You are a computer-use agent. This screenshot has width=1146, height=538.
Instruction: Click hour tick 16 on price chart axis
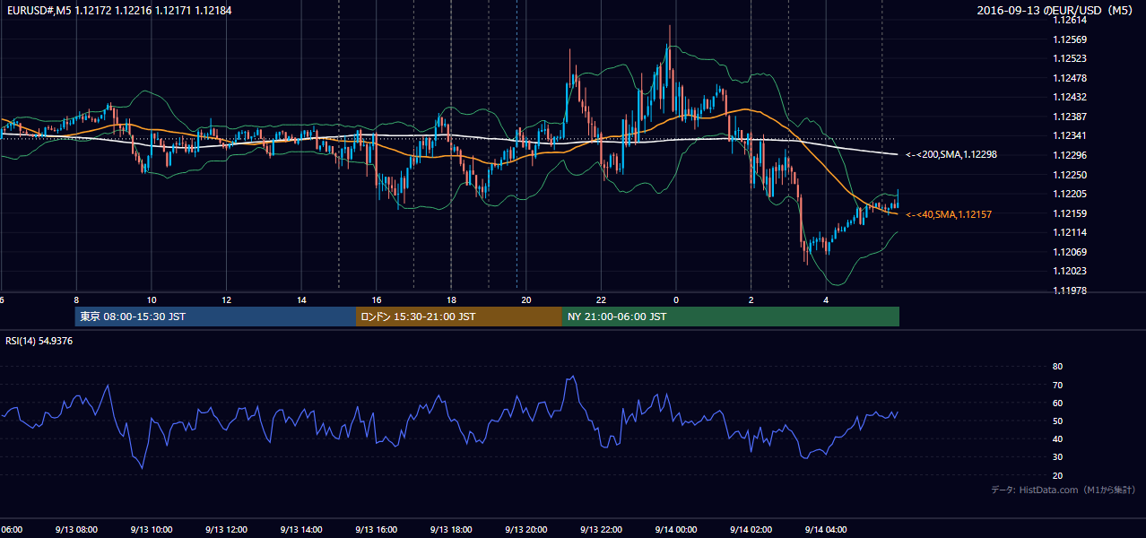tap(377, 299)
